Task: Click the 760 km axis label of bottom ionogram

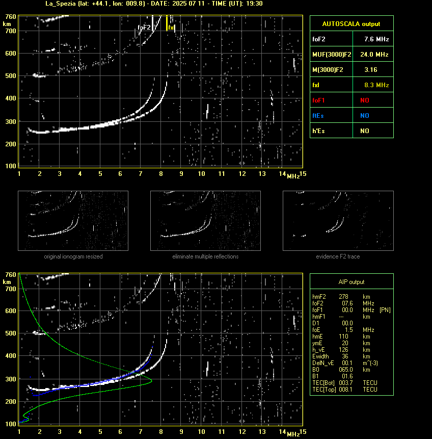Action: pyautogui.click(x=11, y=275)
